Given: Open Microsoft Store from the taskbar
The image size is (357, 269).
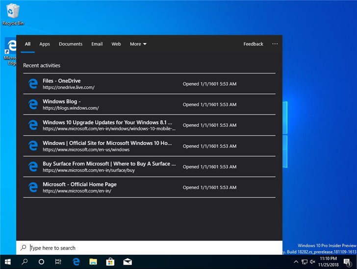Looking at the screenshot, I should point(110,262).
